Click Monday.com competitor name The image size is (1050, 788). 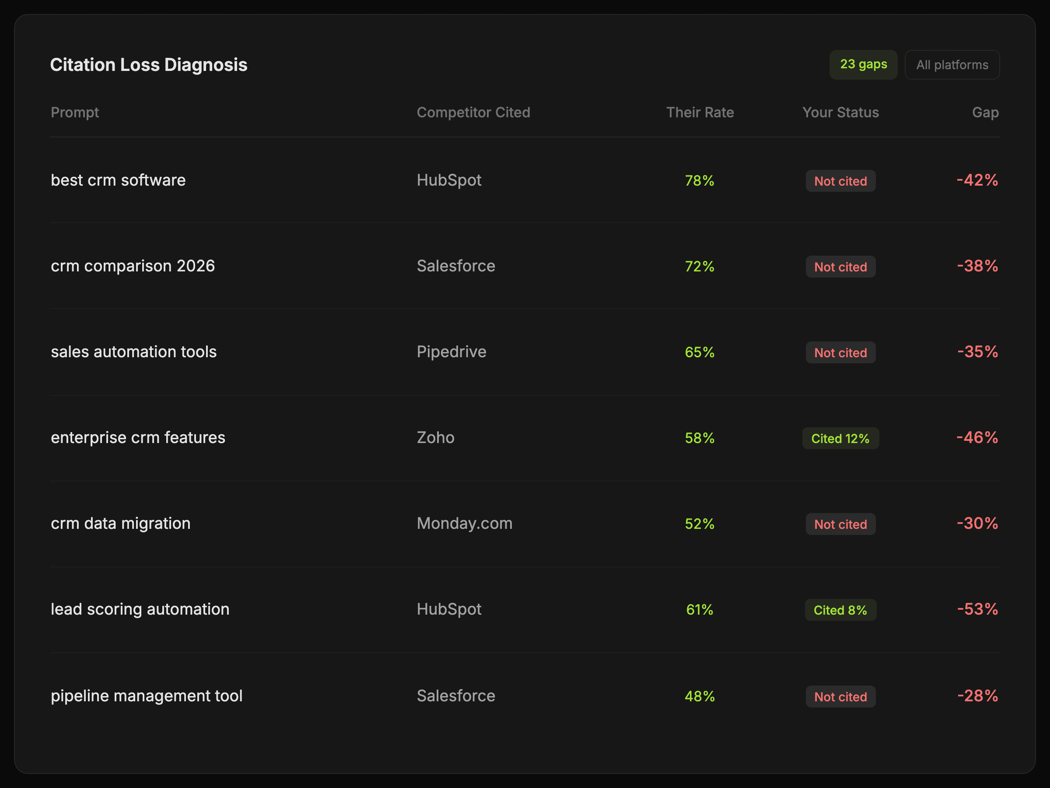pyautogui.click(x=464, y=524)
